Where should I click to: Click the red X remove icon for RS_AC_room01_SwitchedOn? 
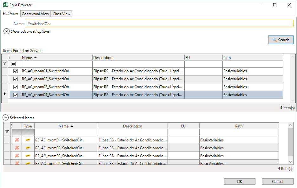tap(17, 140)
